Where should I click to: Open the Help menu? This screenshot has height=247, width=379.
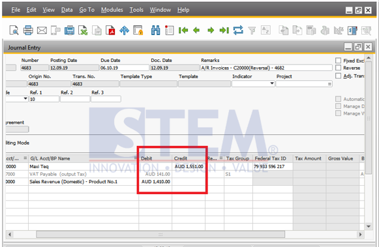183,10
